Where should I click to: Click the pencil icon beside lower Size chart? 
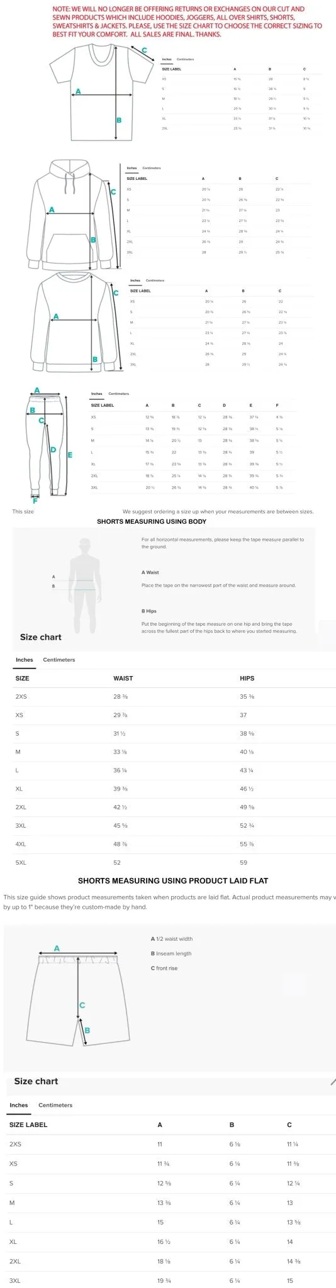(333, 1082)
